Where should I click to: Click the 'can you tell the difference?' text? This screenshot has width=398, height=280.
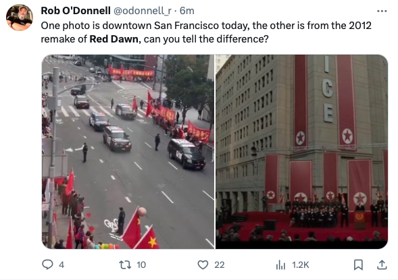[206, 39]
